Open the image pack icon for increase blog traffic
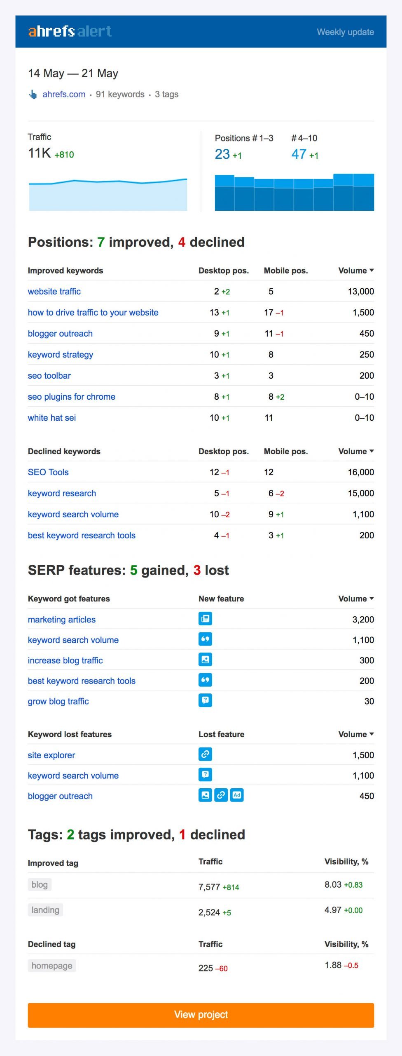The height and width of the screenshot is (1056, 402). (205, 660)
